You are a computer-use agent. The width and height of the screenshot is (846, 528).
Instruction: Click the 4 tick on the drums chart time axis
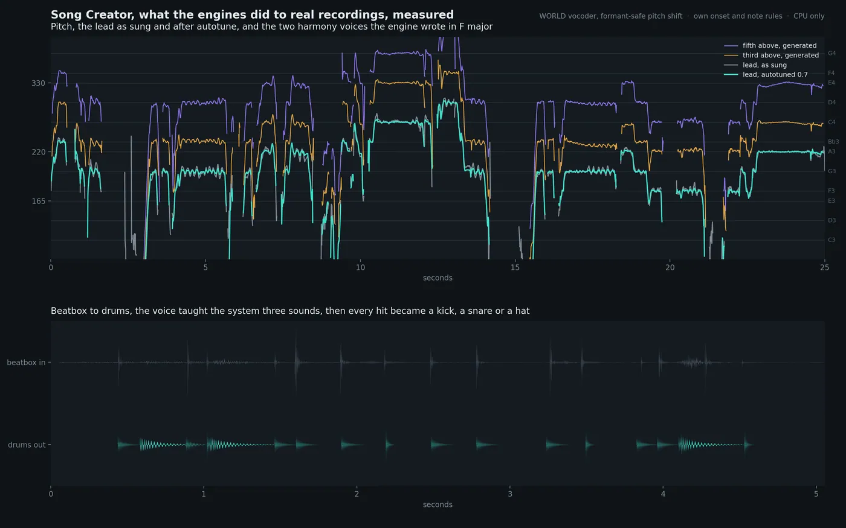tap(663, 494)
